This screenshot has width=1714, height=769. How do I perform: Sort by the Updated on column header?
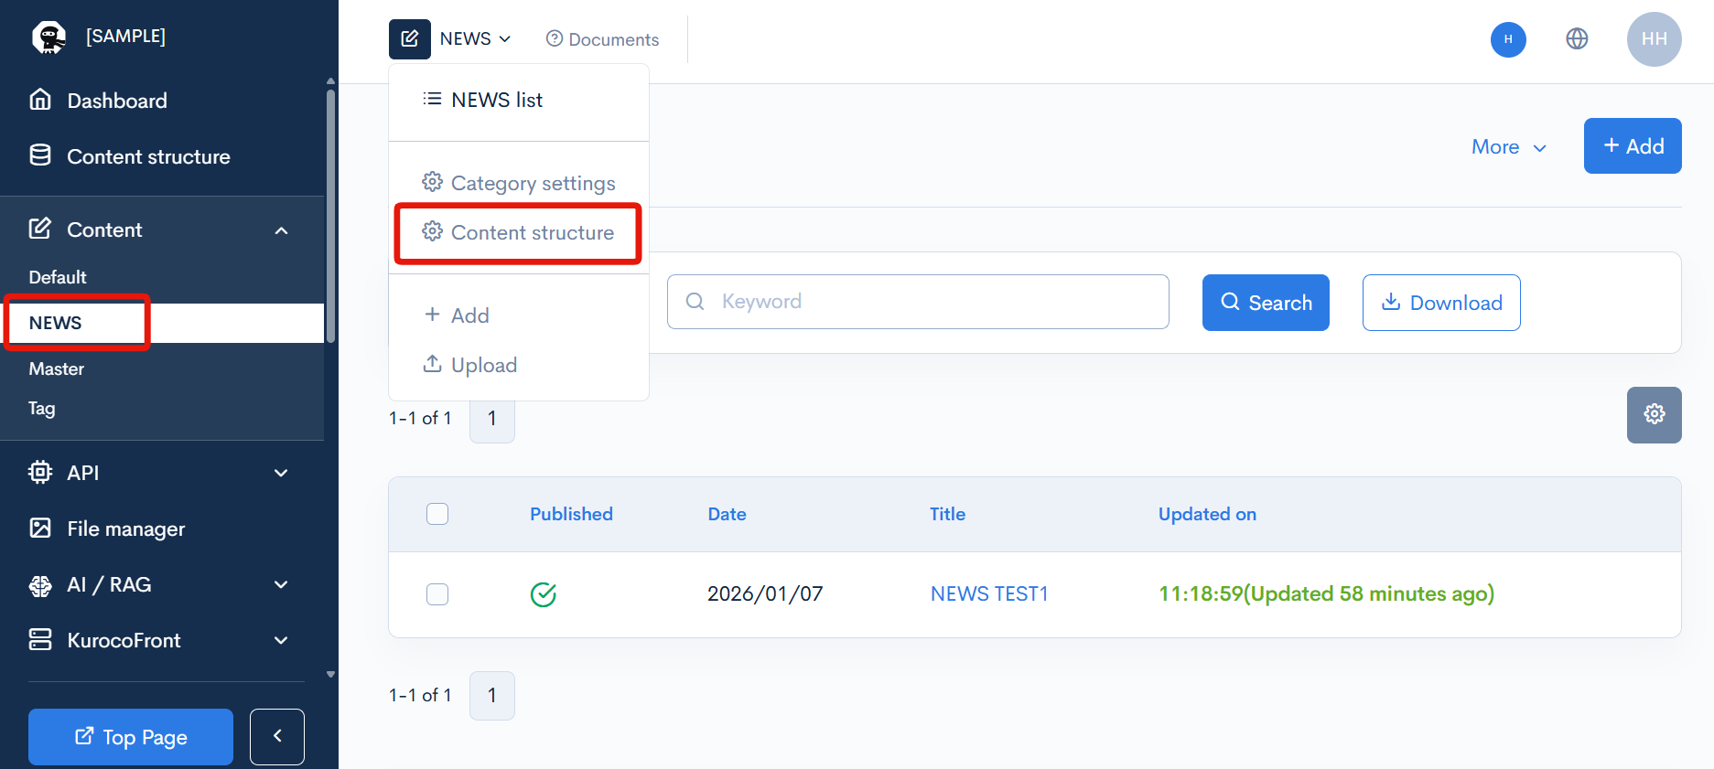(1207, 514)
